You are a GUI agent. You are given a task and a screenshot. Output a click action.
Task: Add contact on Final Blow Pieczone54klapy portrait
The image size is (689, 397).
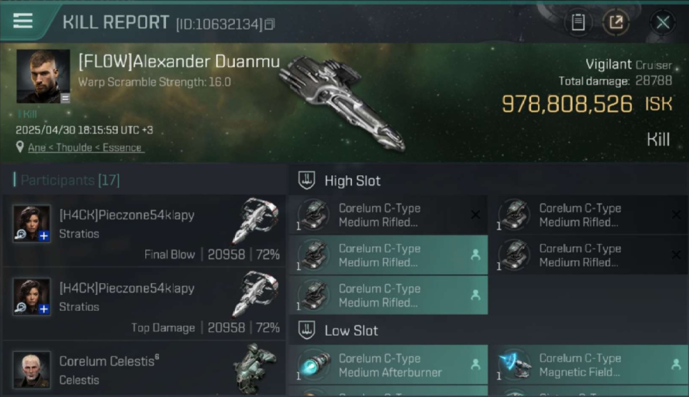coord(44,236)
